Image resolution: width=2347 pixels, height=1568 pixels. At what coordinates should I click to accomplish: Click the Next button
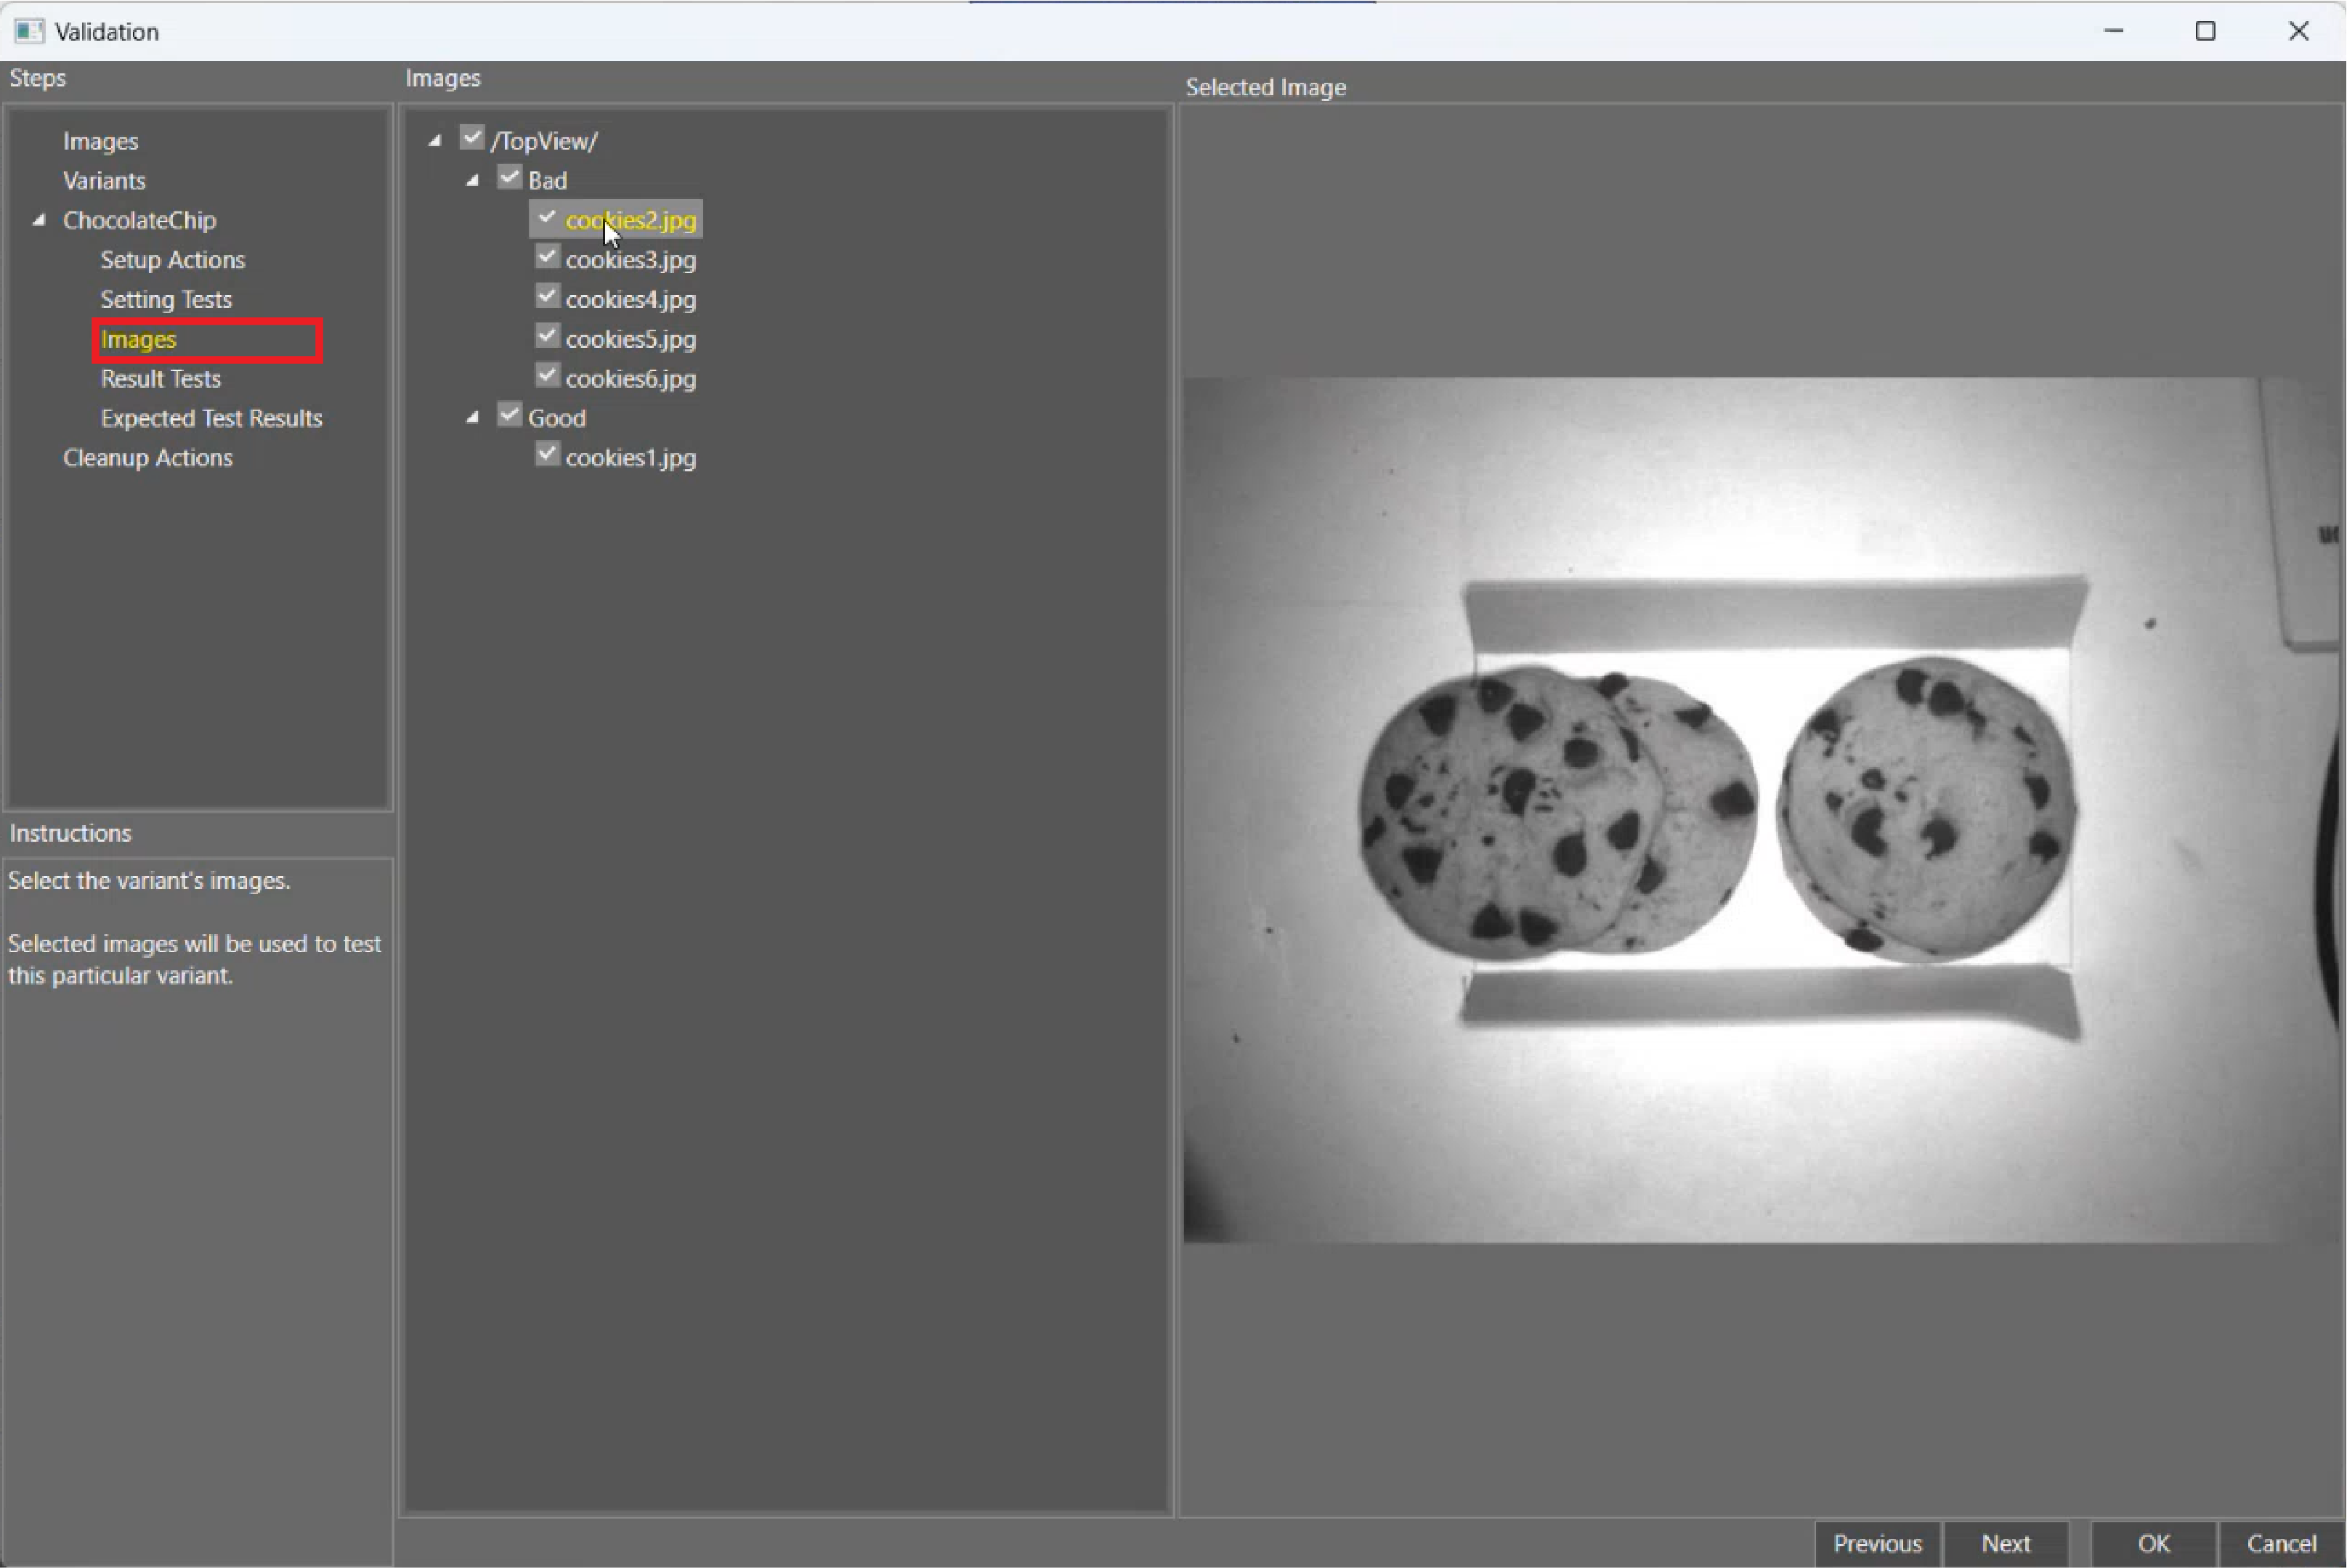click(2005, 1543)
